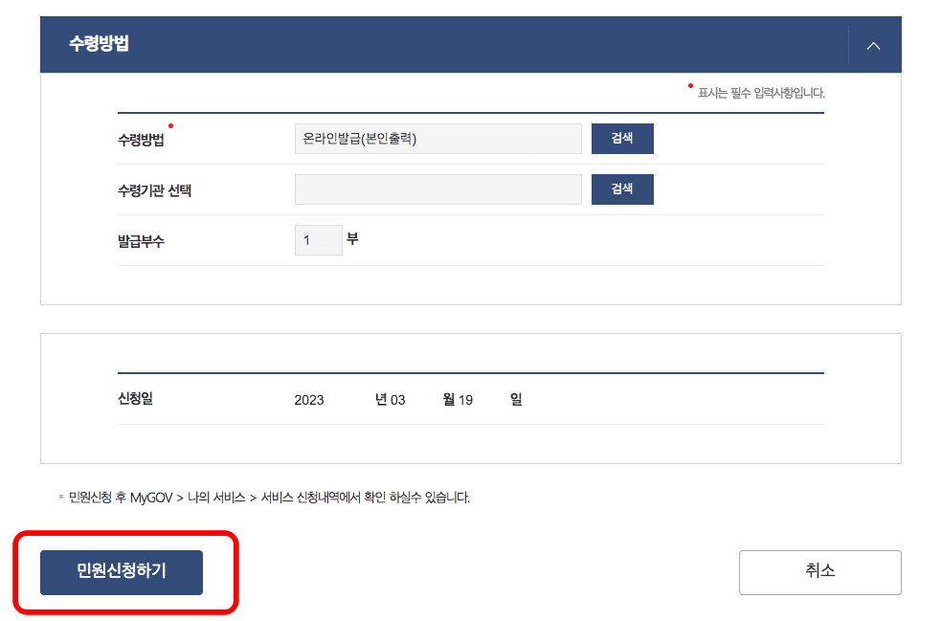Image resolution: width=941 pixels, height=621 pixels.
Task: Submit with 민원신청하기 button
Action: [x=122, y=572]
